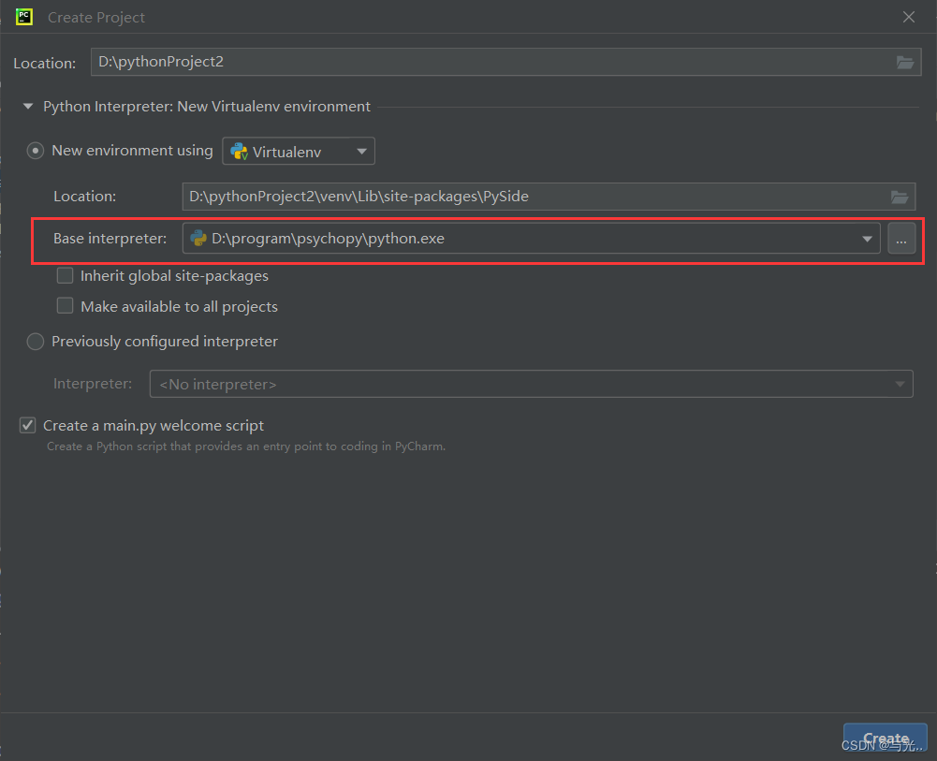Image resolution: width=937 pixels, height=761 pixels.
Task: Select Previously configured interpreter radio button
Action: coord(36,342)
